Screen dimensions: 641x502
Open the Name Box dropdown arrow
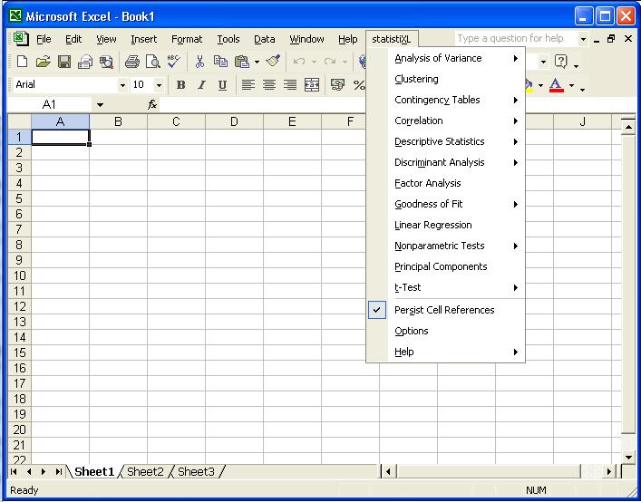[100, 105]
